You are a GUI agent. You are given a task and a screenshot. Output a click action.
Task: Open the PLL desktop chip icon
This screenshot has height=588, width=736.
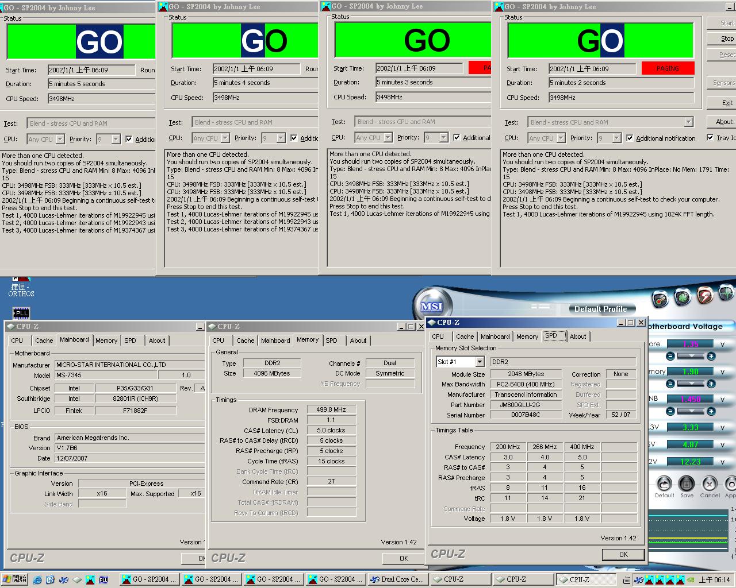coord(21,313)
